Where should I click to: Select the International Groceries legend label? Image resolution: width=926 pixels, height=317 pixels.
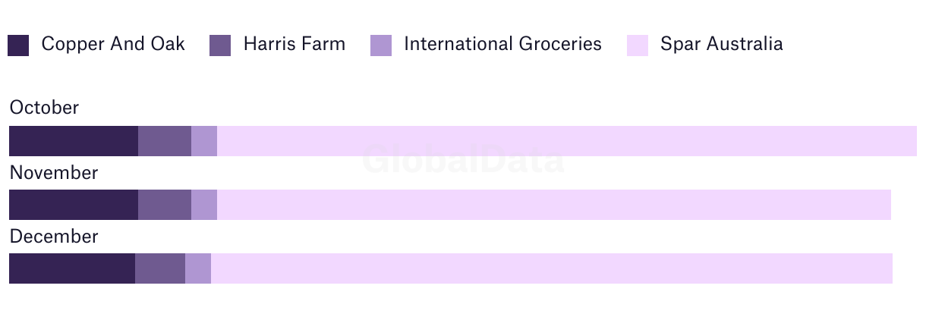503,44
